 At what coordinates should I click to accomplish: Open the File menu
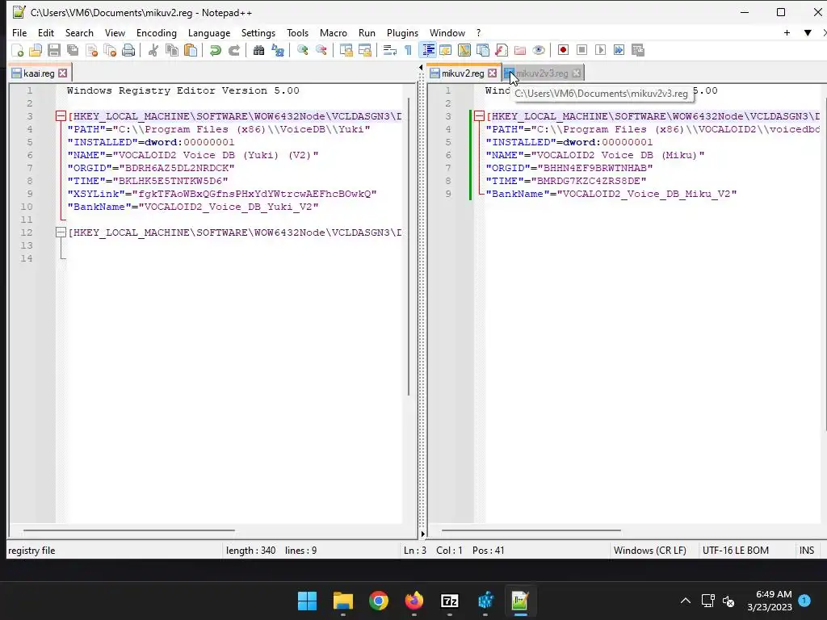[x=19, y=32]
